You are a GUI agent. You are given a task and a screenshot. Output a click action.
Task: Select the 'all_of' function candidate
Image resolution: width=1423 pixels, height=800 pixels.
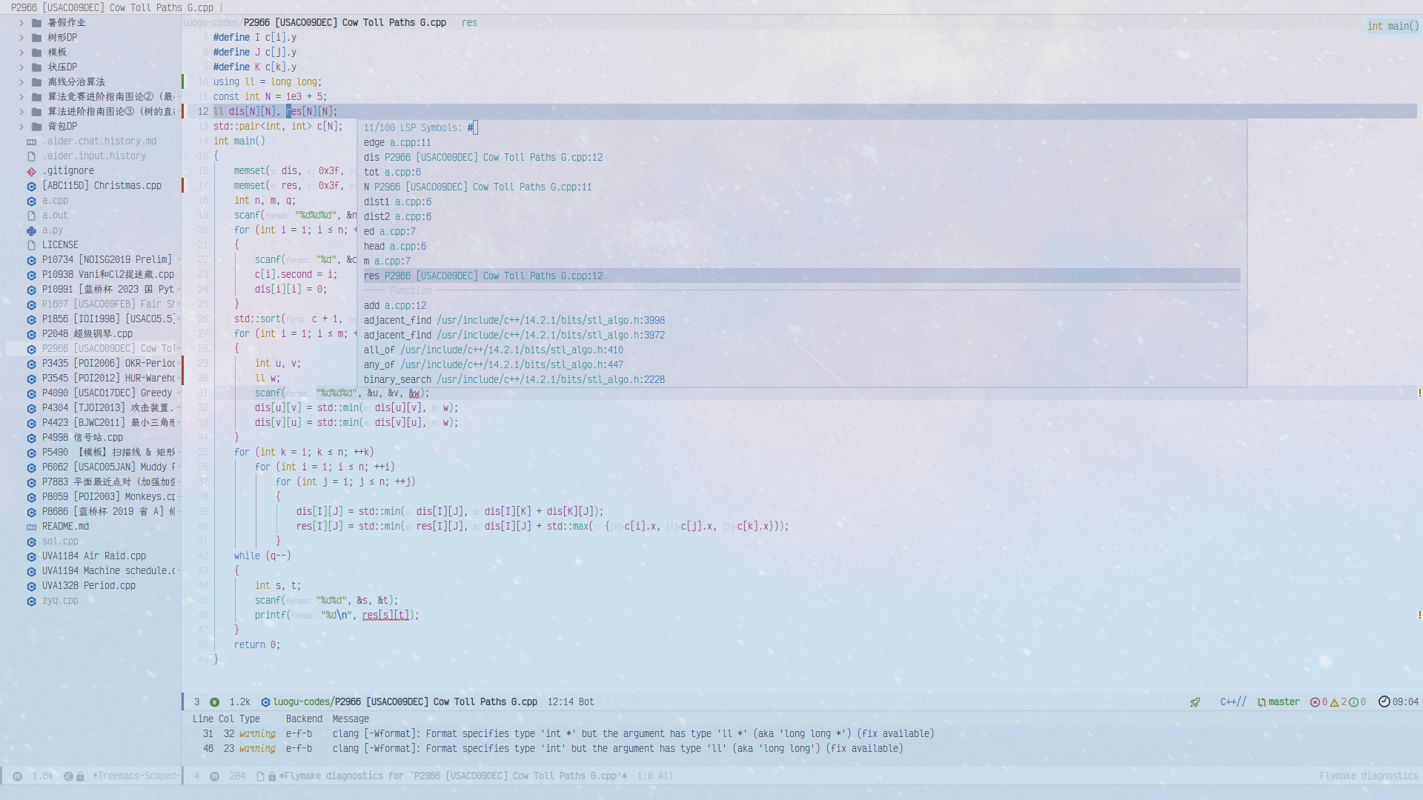tap(802, 350)
